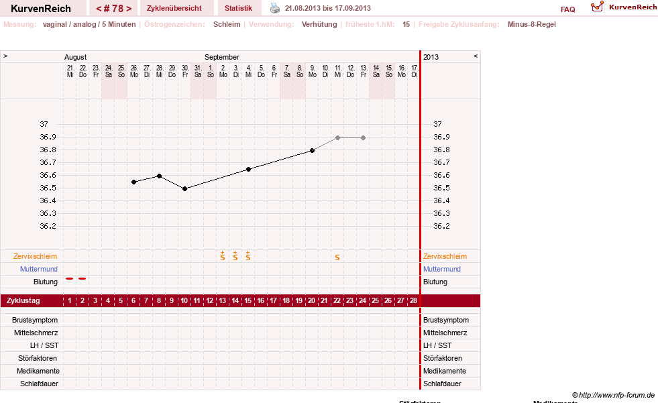Click the September month header
Viewport: 658px width, 403px height.
click(x=222, y=57)
